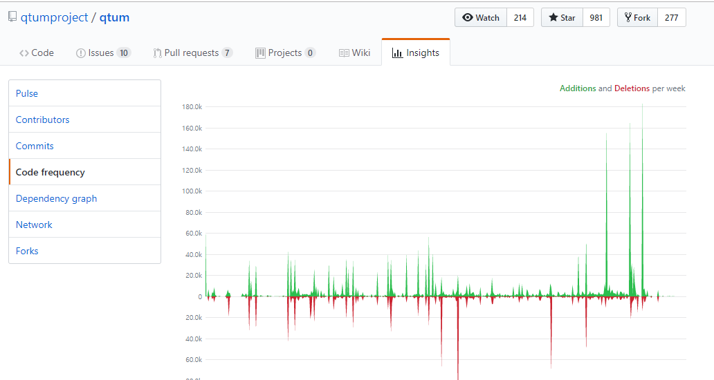714x380 pixels.
Task: Open Dependency graph in the sidebar
Action: 84,199
